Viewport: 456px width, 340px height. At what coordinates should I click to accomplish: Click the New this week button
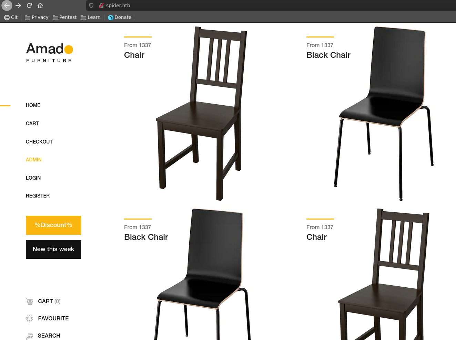pyautogui.click(x=53, y=249)
